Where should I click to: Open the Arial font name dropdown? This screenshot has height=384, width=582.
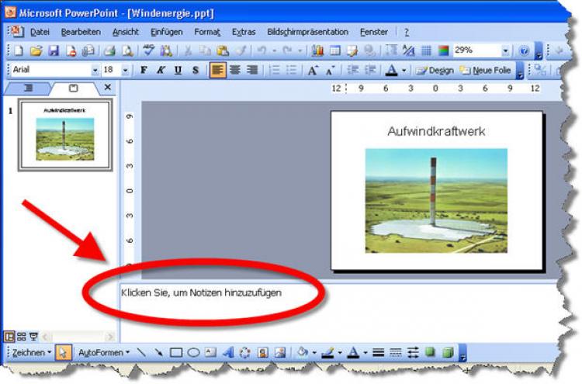click(x=95, y=70)
